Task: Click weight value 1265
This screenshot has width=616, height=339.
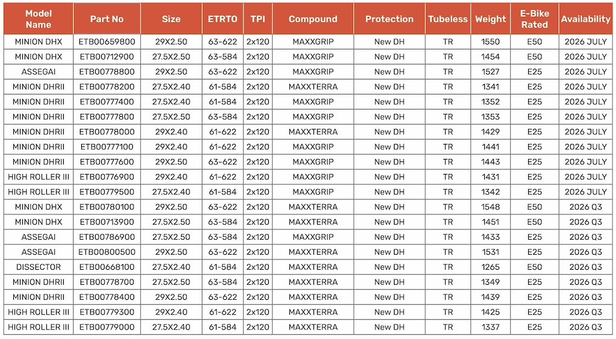Action: pos(490,267)
